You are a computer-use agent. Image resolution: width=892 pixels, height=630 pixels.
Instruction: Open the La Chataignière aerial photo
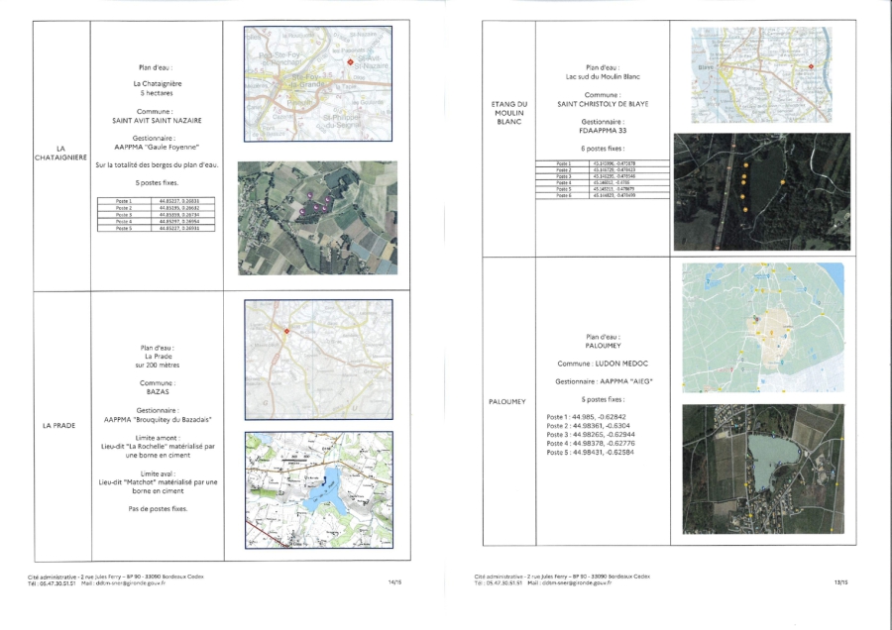click(x=317, y=218)
